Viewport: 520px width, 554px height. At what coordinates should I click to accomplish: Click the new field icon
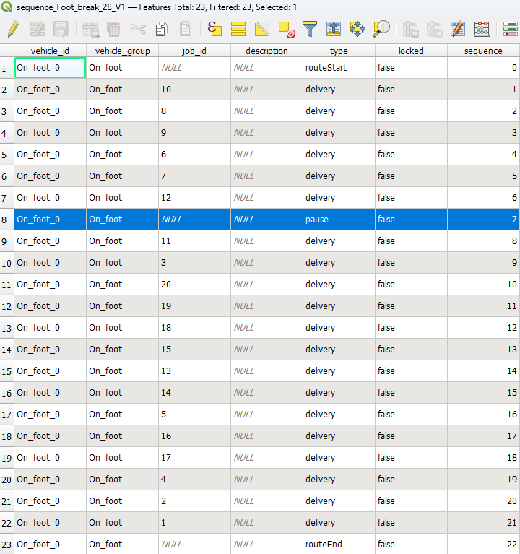(410, 29)
